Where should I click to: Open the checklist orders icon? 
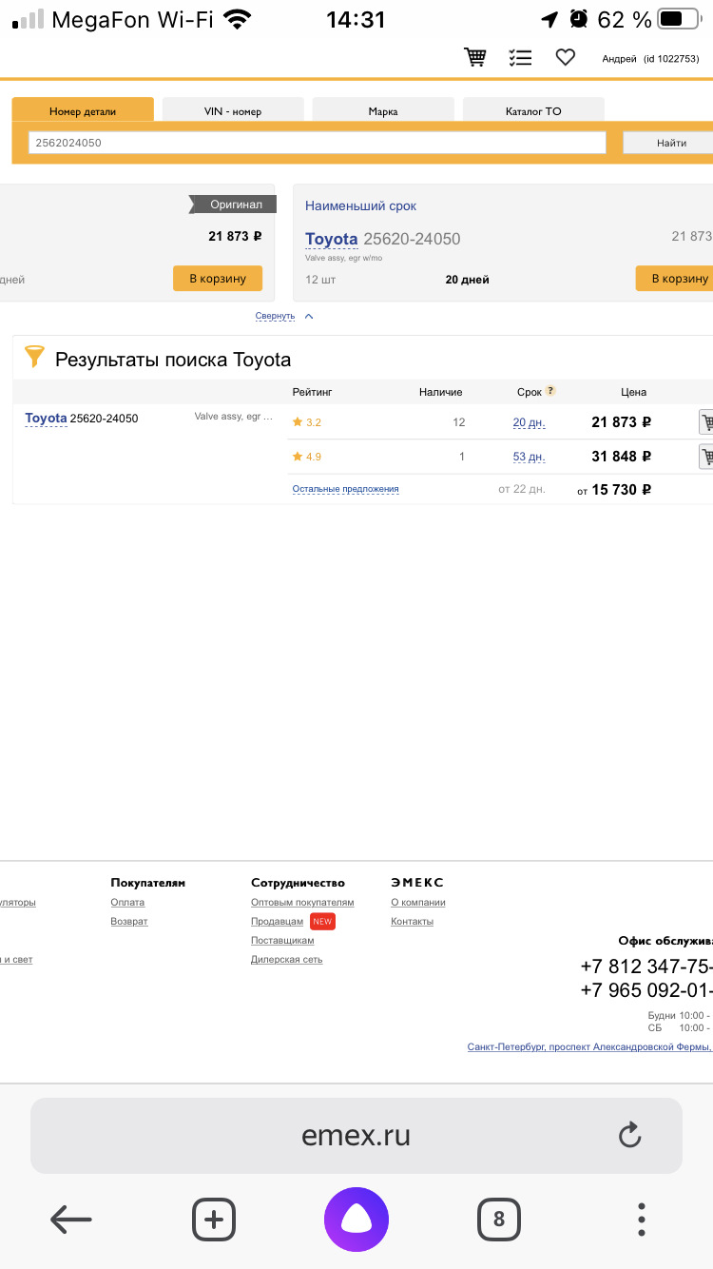[520, 58]
